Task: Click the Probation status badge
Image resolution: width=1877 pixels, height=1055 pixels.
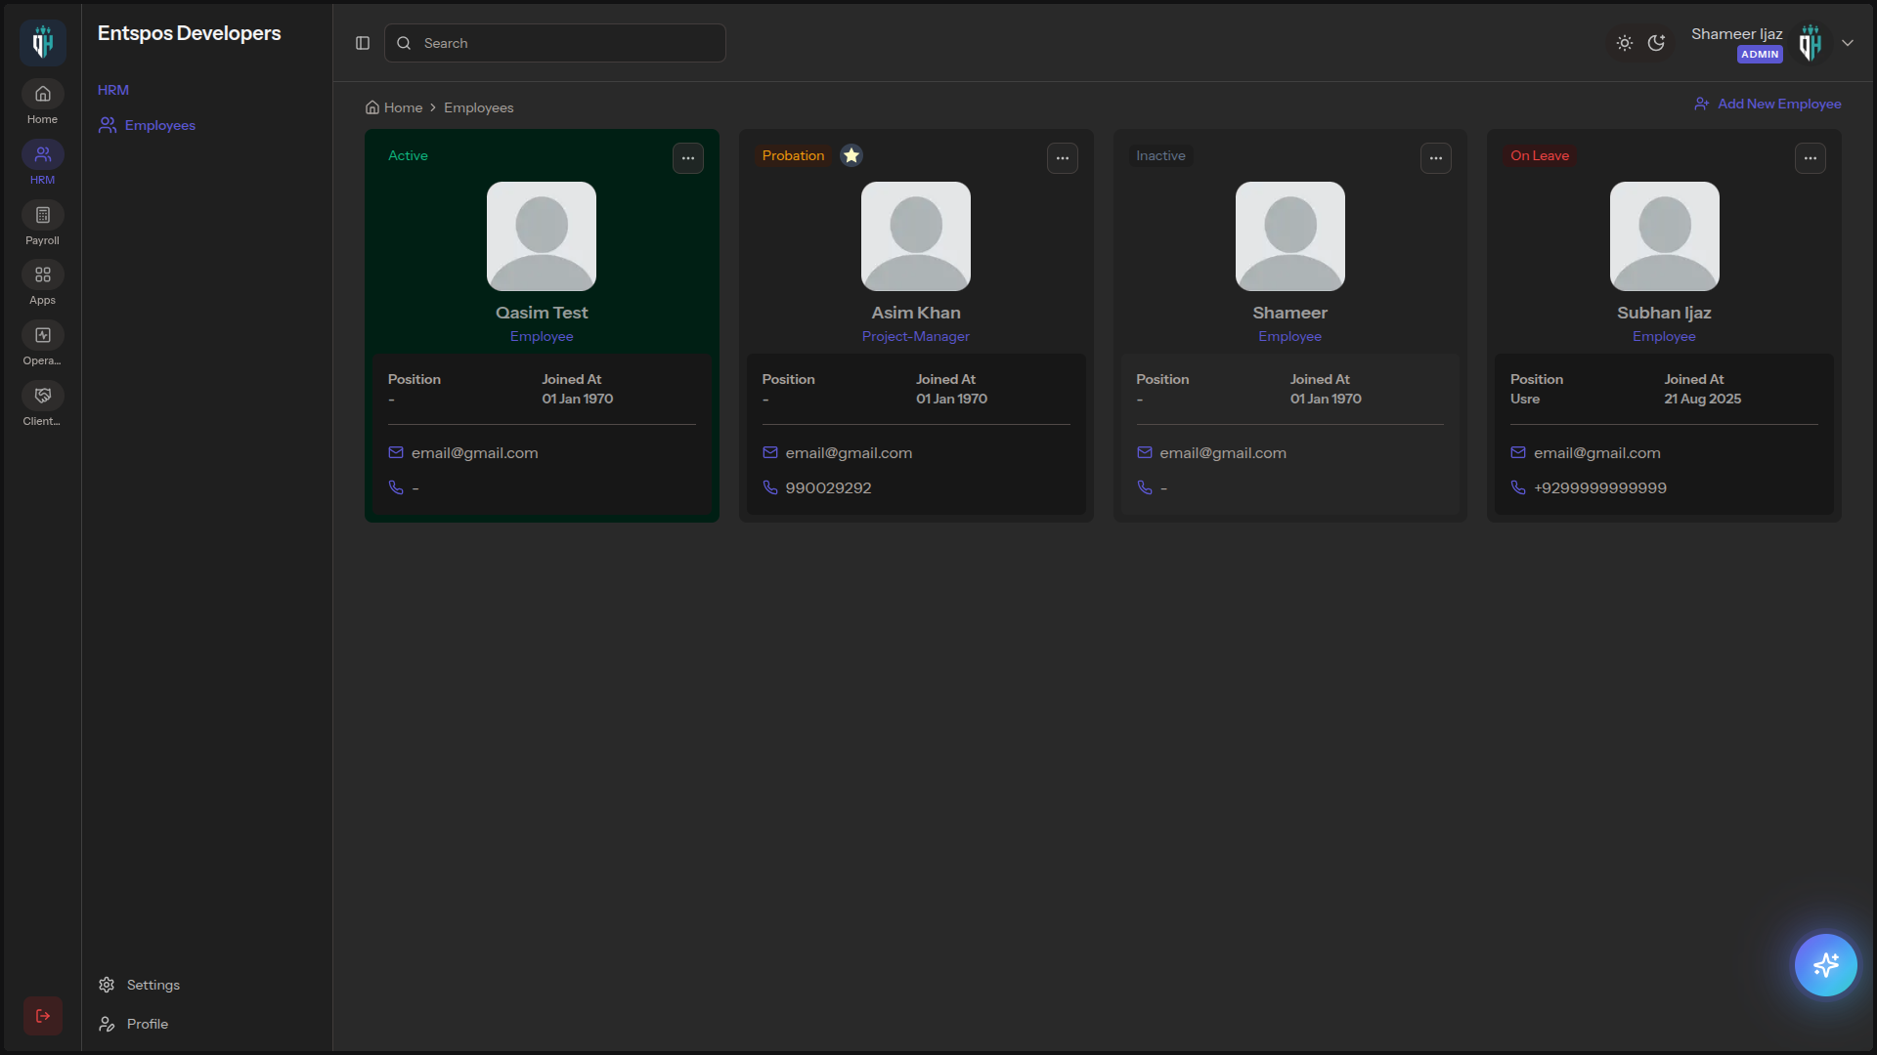Action: 793,155
